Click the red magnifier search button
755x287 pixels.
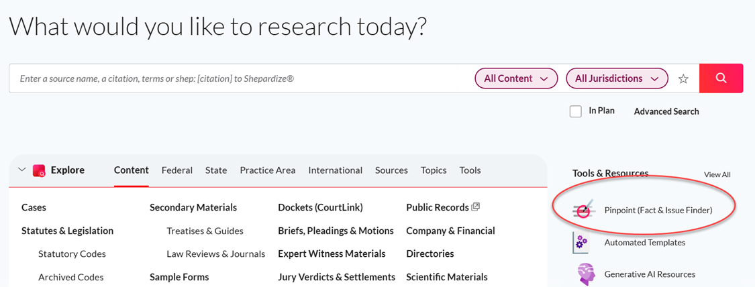[721, 78]
